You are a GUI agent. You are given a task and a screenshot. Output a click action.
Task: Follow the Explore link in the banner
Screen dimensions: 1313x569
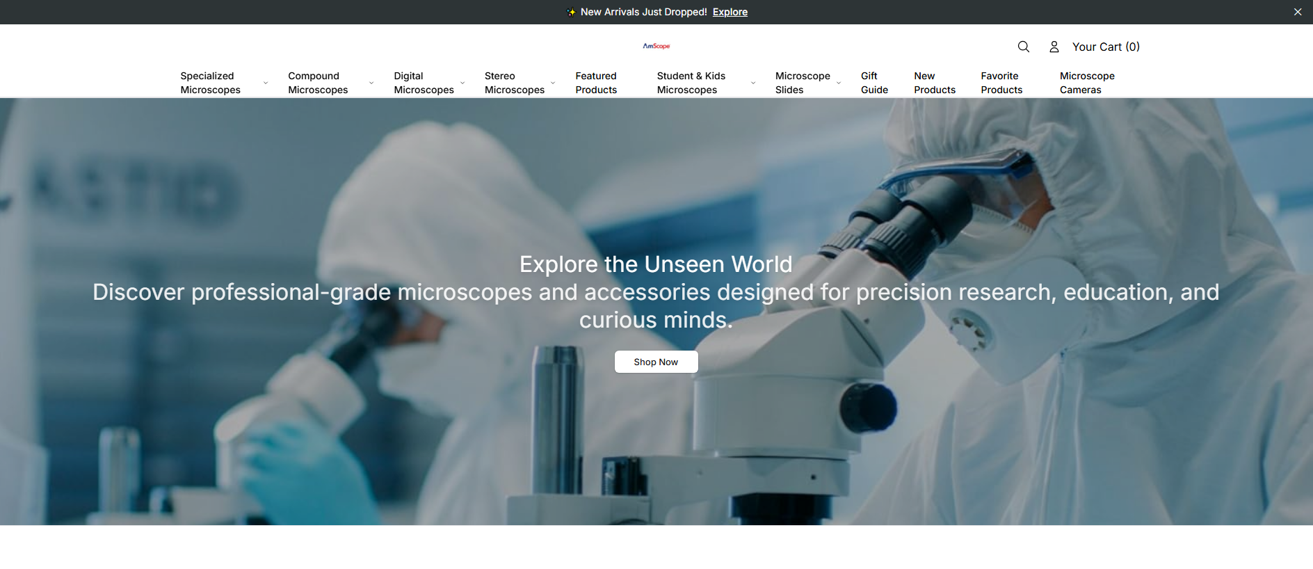730,12
